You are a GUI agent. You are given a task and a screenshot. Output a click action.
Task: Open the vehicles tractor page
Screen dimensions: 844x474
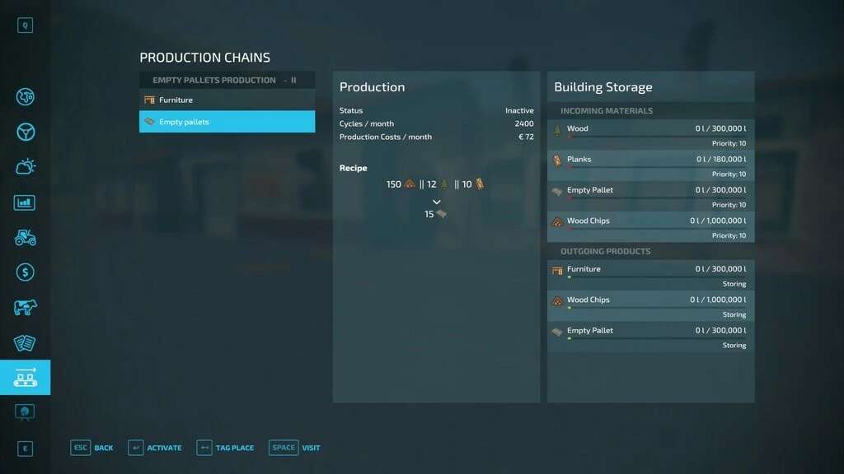pos(25,238)
